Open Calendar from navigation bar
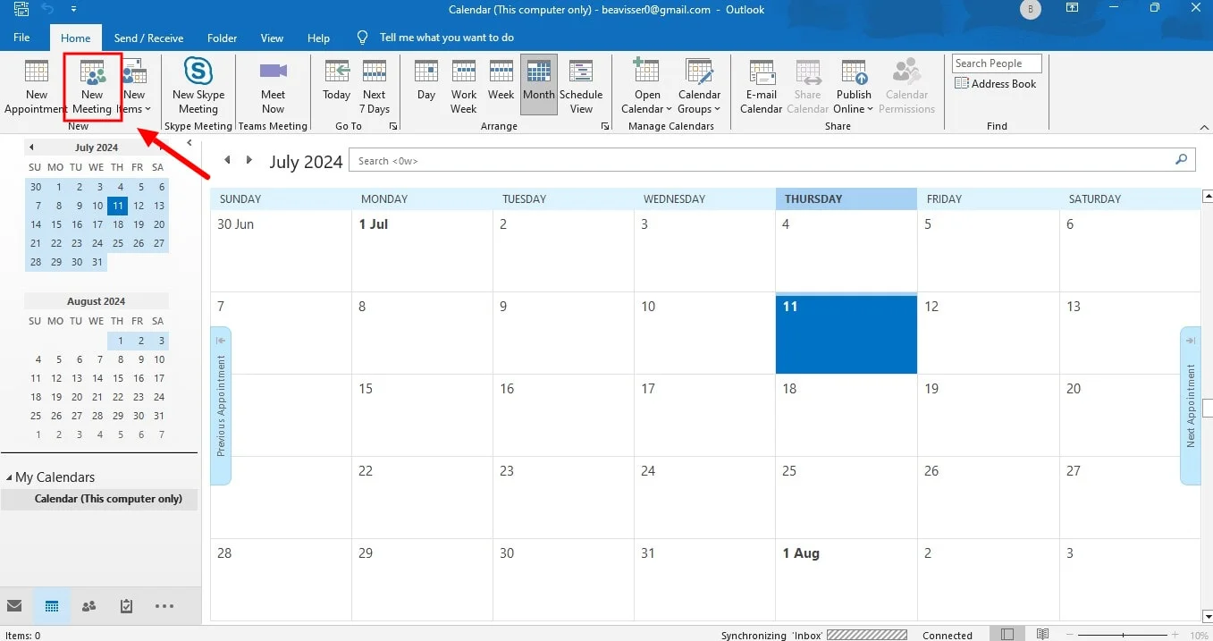Viewport: 1213px width, 641px height. tap(52, 606)
